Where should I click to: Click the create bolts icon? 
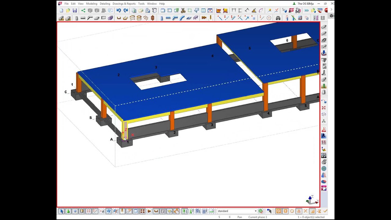(204, 18)
